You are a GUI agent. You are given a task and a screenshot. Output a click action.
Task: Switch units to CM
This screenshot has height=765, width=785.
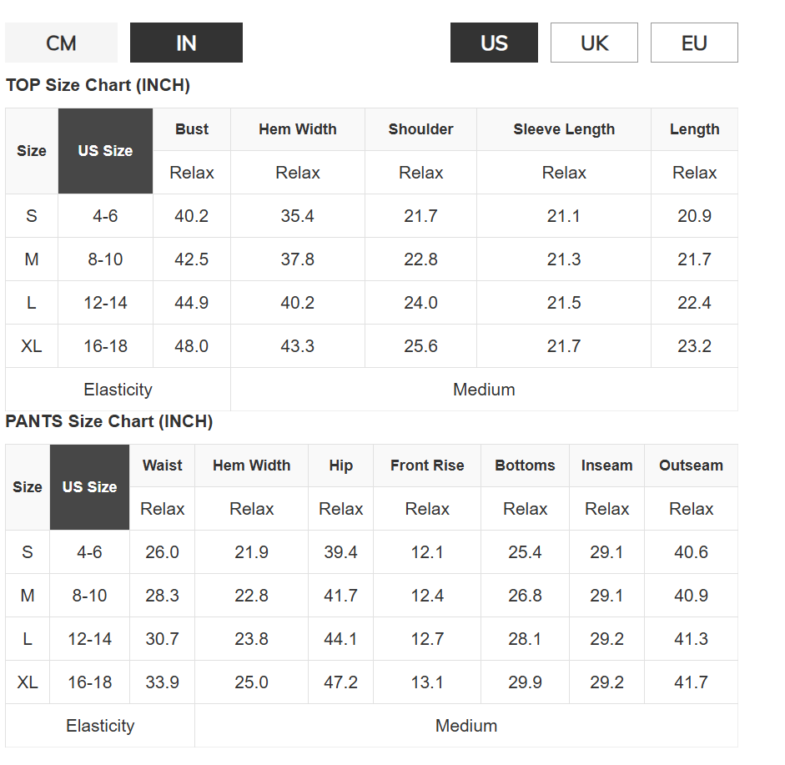61,43
